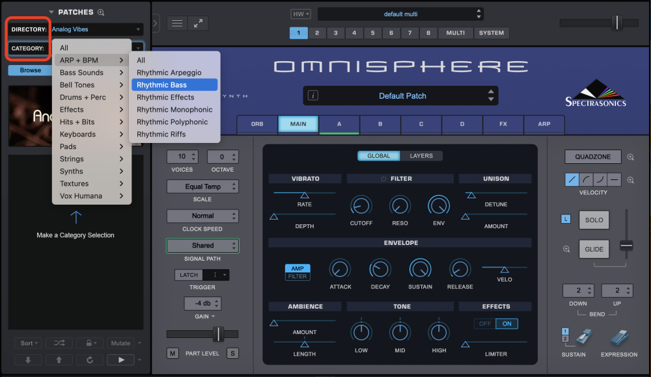The height and width of the screenshot is (377, 651).
Task: Expand the Bass Sounds category
Action: pyautogui.click(x=92, y=73)
